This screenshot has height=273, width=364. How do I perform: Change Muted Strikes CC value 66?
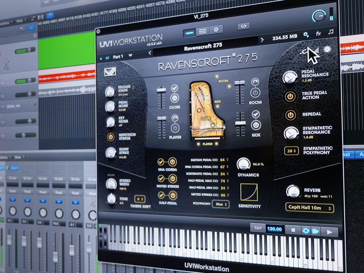[x=225, y=195]
